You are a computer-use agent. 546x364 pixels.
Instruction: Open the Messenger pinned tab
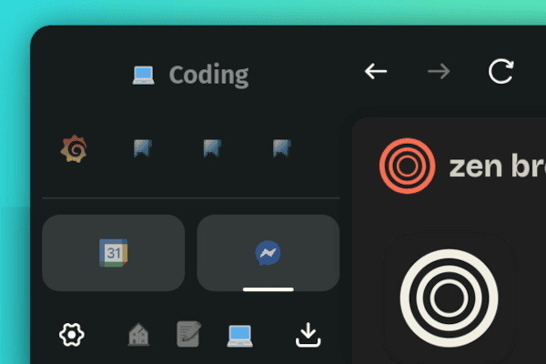pyautogui.click(x=268, y=253)
